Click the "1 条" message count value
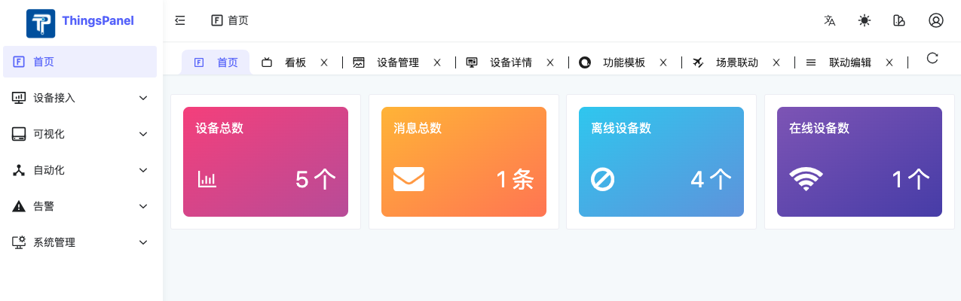 (515, 179)
